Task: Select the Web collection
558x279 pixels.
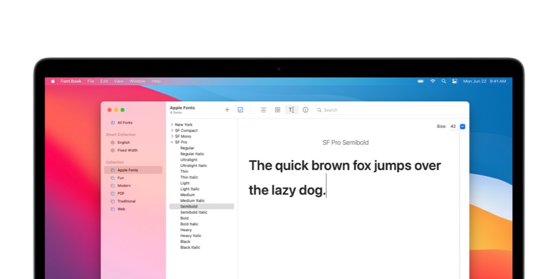Action: pos(122,209)
